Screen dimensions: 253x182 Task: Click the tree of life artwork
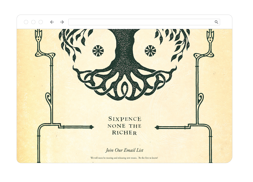(124, 65)
